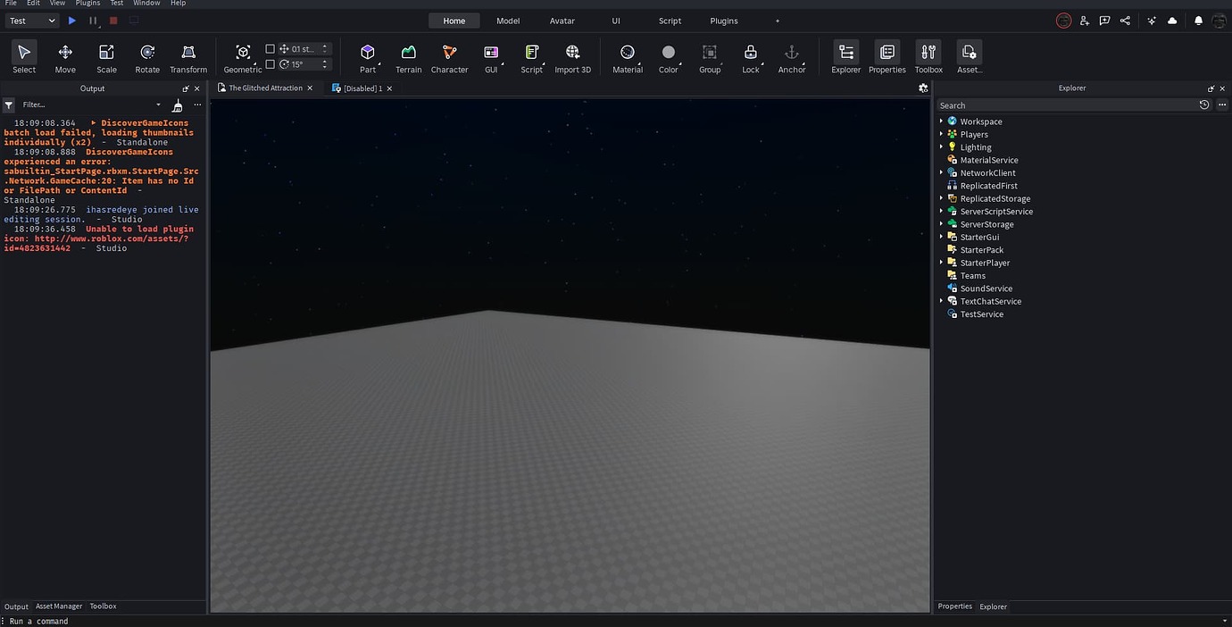
Task: Open the Import 3D tool
Action: pyautogui.click(x=572, y=56)
